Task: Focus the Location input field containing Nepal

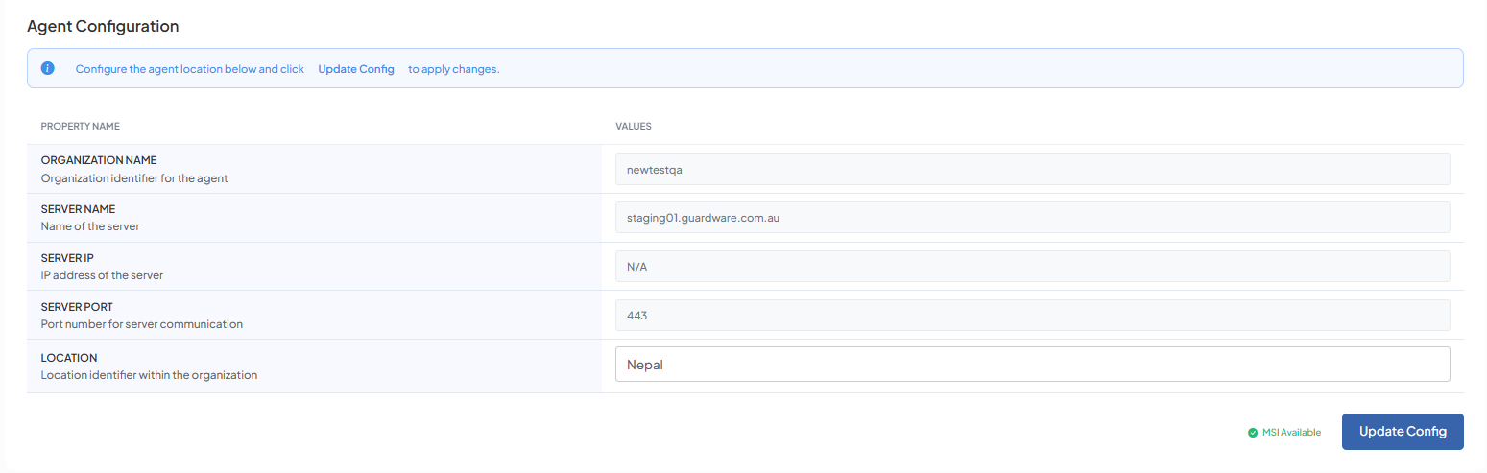Action: tap(1032, 365)
